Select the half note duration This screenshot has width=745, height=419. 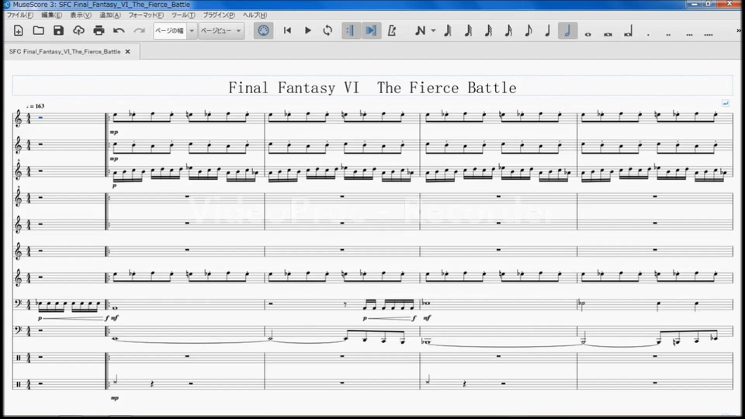point(567,31)
